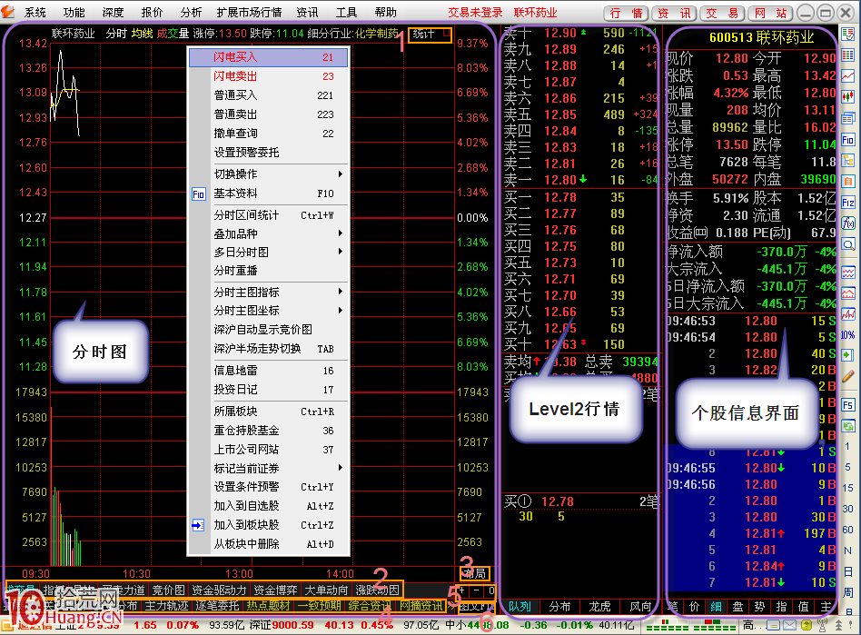
Task: Switch to the 资金驱动力 tab
Action: coord(219,590)
